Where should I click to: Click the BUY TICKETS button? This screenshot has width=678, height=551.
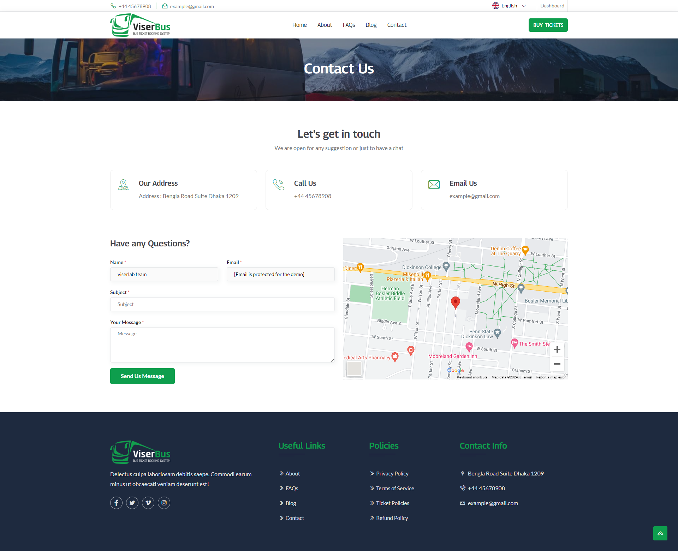pos(548,25)
